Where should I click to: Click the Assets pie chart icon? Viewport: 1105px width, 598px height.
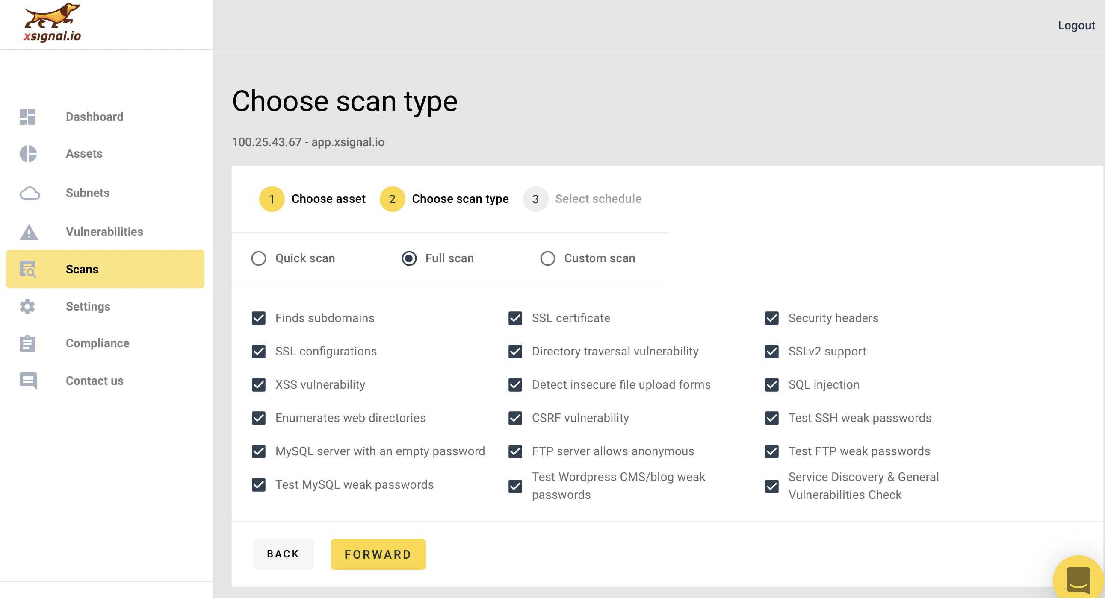(x=28, y=154)
